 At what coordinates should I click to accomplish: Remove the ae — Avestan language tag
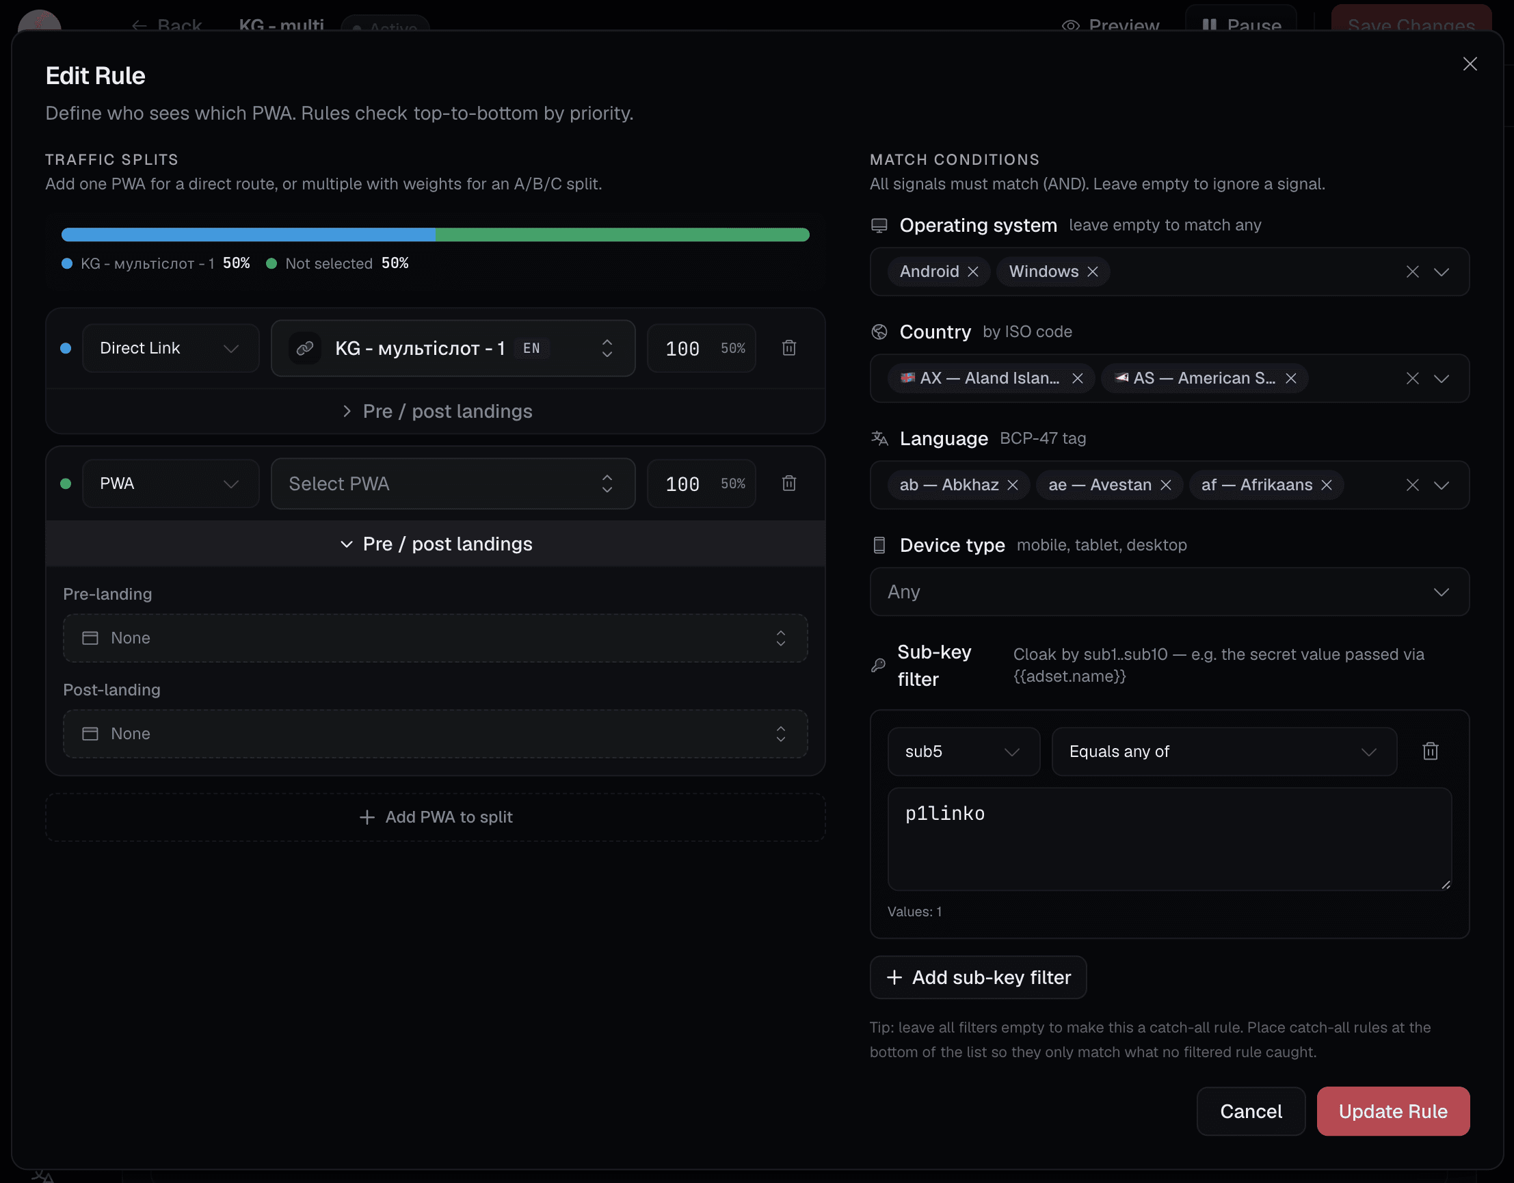pos(1166,485)
